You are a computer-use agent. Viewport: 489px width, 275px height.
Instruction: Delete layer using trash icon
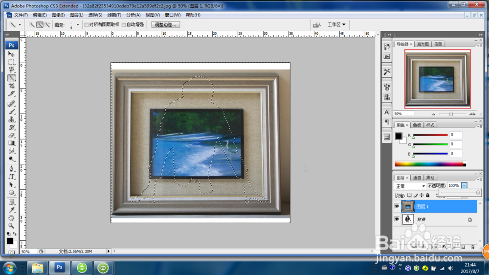(472, 247)
